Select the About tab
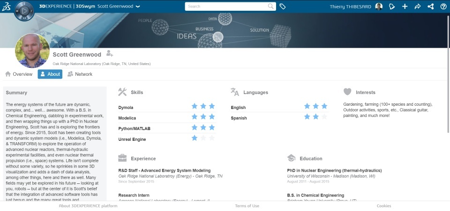This screenshot has height=211, width=450. [x=50, y=74]
